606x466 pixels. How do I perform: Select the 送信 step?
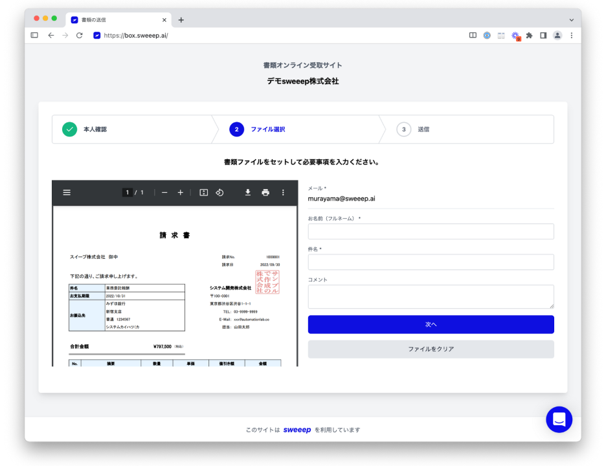[423, 129]
